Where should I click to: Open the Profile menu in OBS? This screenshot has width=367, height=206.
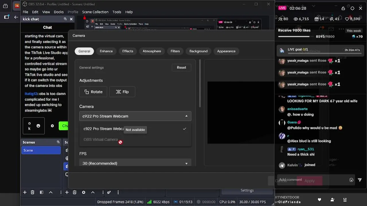73,12
